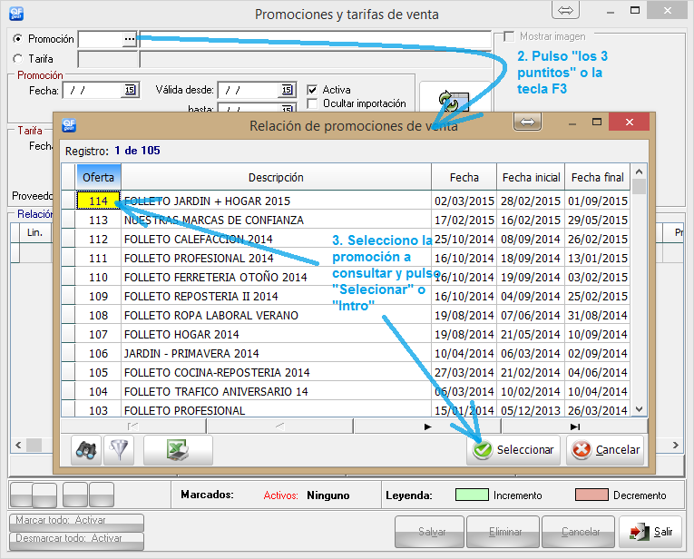The width and height of the screenshot is (694, 559).
Task: Click the Válida desde date field
Action: point(249,90)
